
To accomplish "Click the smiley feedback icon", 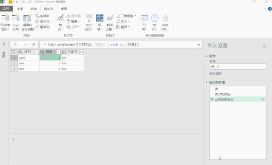I will [10, 2].
